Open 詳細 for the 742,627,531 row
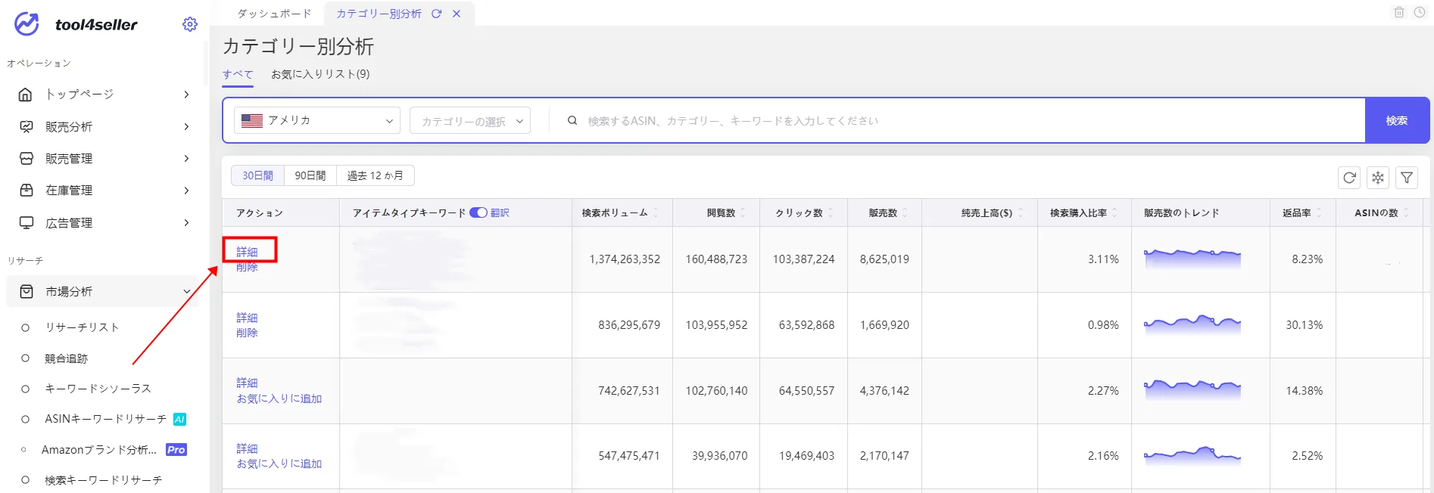 click(247, 383)
